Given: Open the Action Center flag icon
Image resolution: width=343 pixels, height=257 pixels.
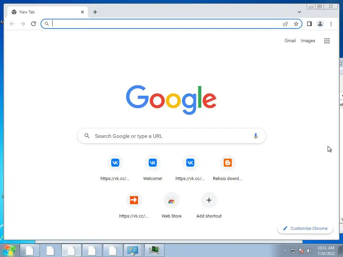Looking at the screenshot, I should 301,251.
